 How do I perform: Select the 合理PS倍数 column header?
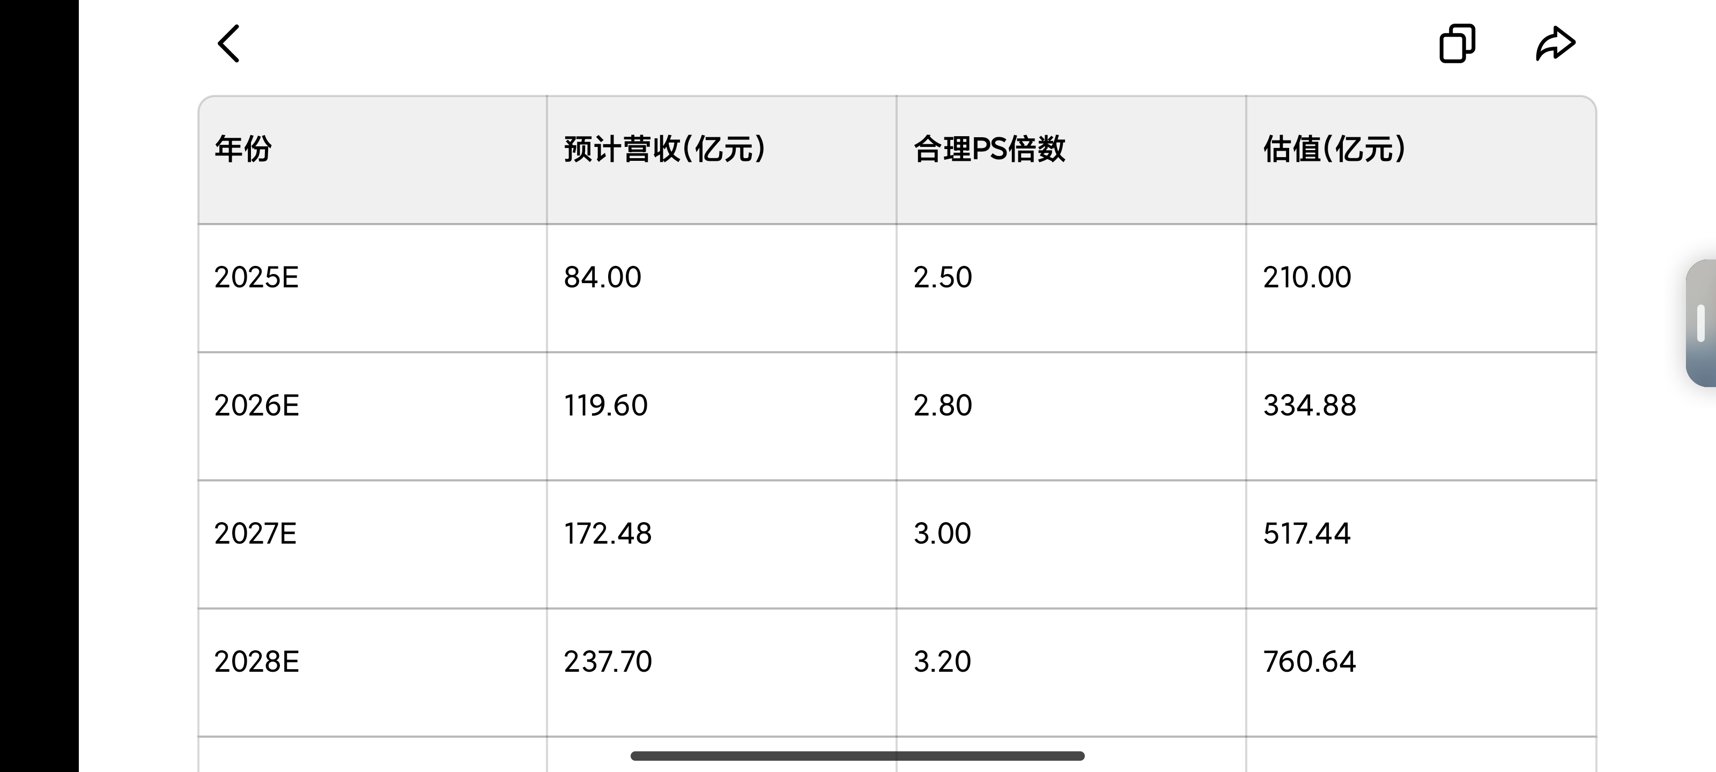tap(1071, 160)
